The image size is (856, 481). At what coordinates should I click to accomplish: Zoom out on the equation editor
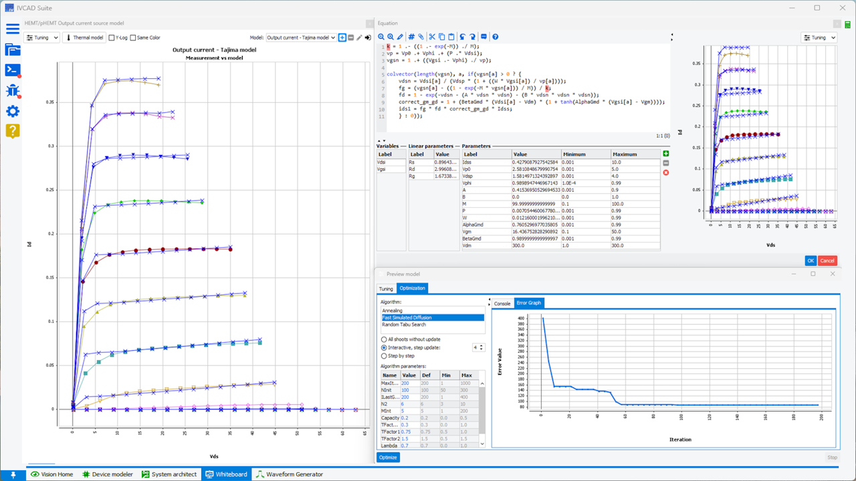[x=391, y=37]
